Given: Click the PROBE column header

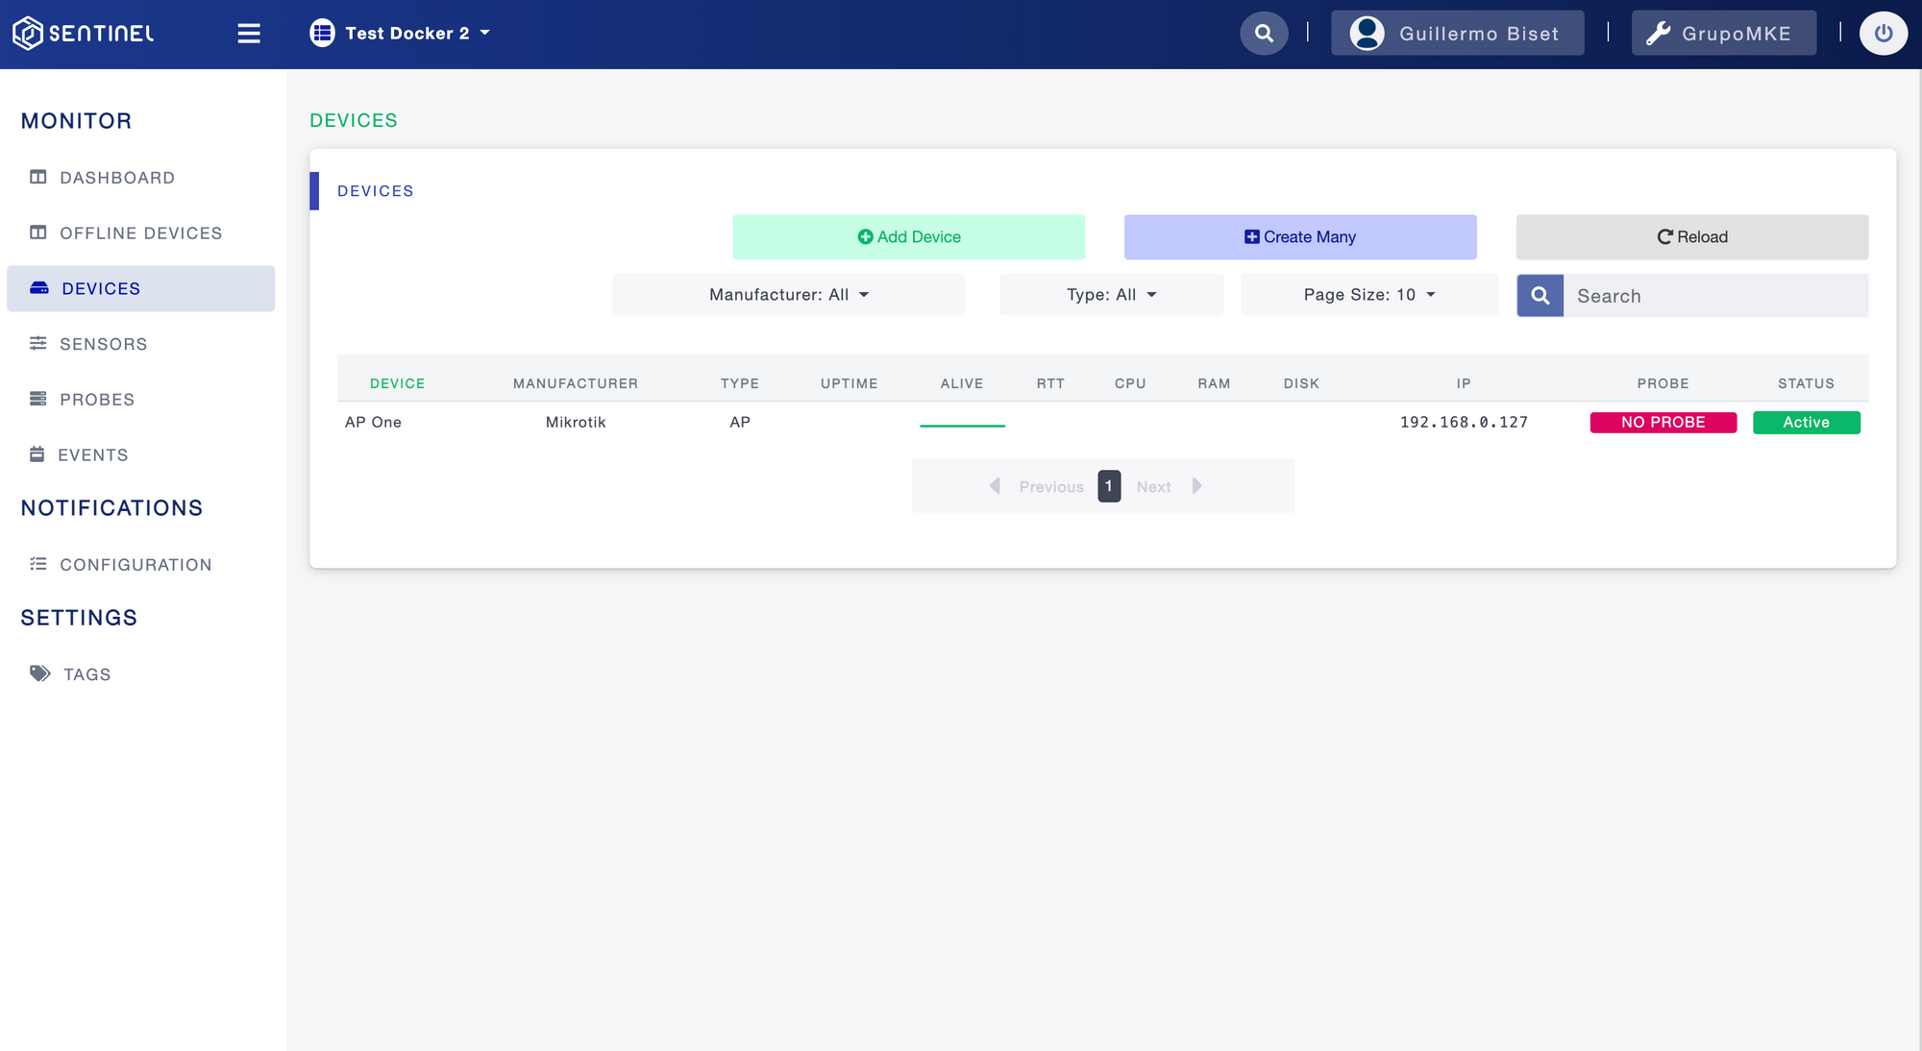Looking at the screenshot, I should (1663, 383).
